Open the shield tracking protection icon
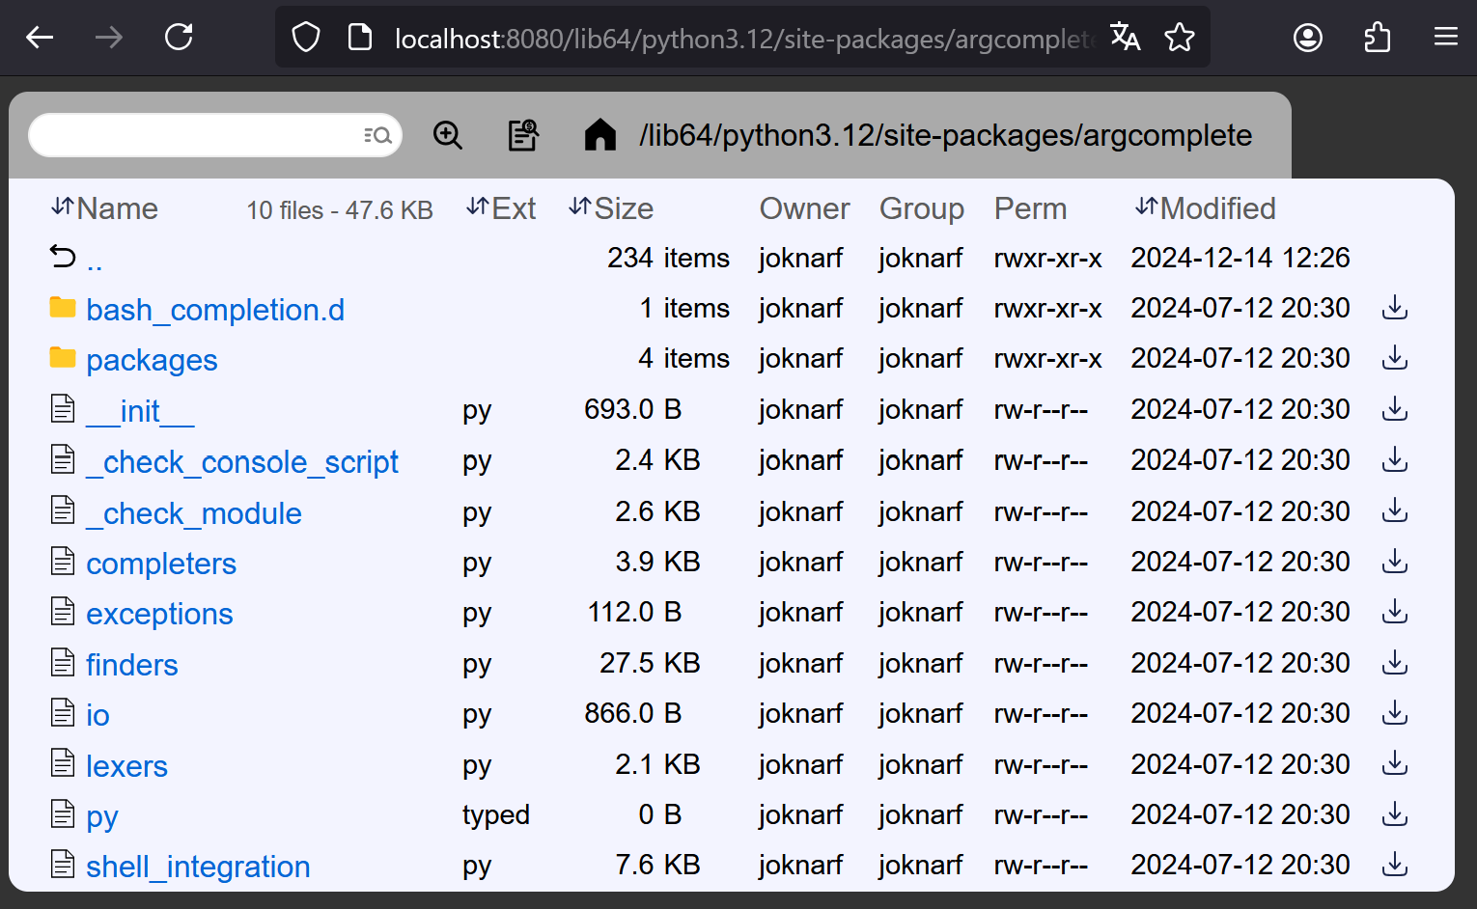1477x909 pixels. (x=306, y=38)
